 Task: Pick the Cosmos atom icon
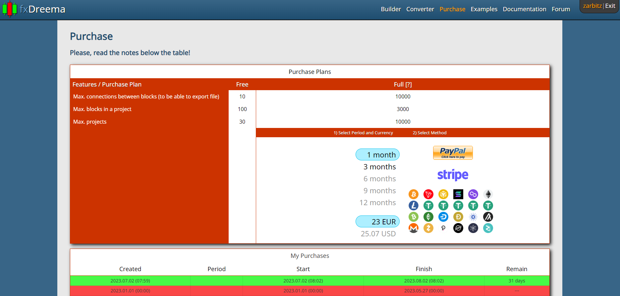(x=473, y=228)
